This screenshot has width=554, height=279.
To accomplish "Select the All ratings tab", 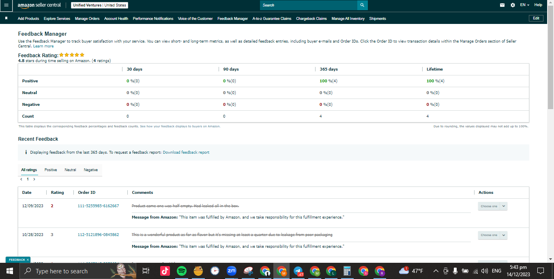I will pos(29,170).
